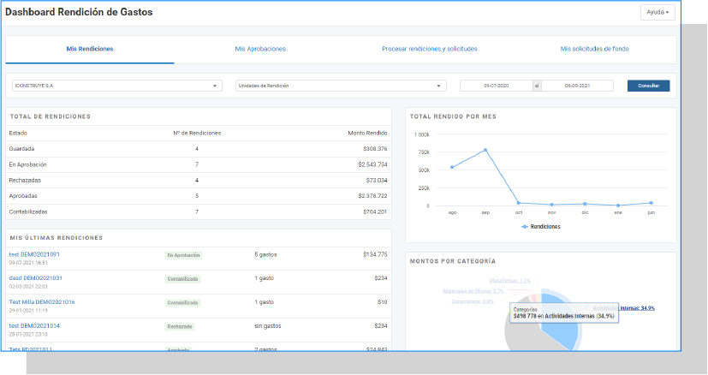Open rendición test DEMO2021091
The width and height of the screenshot is (708, 375).
coord(34,254)
